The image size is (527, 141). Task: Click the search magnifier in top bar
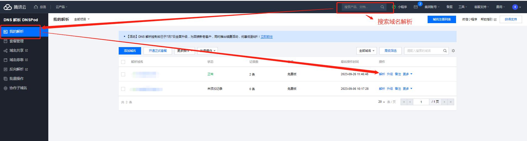(x=382, y=7)
